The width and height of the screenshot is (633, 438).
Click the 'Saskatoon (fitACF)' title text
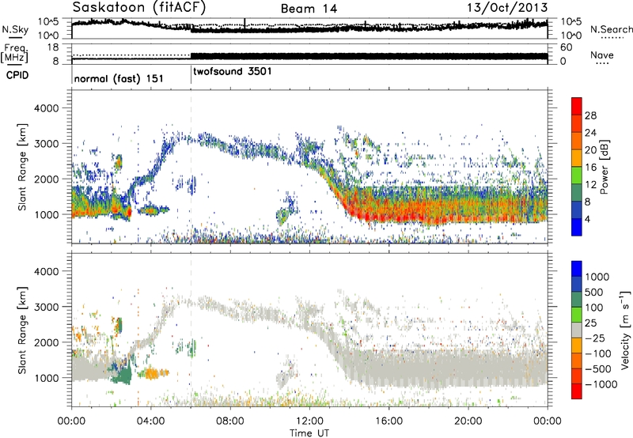coord(139,7)
